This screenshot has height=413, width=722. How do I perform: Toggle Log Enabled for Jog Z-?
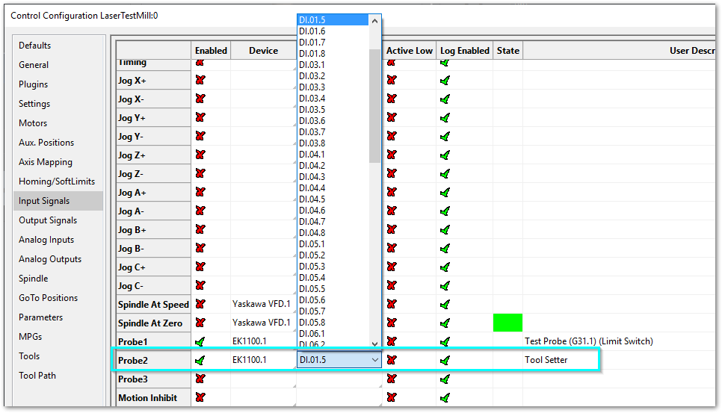tap(445, 173)
